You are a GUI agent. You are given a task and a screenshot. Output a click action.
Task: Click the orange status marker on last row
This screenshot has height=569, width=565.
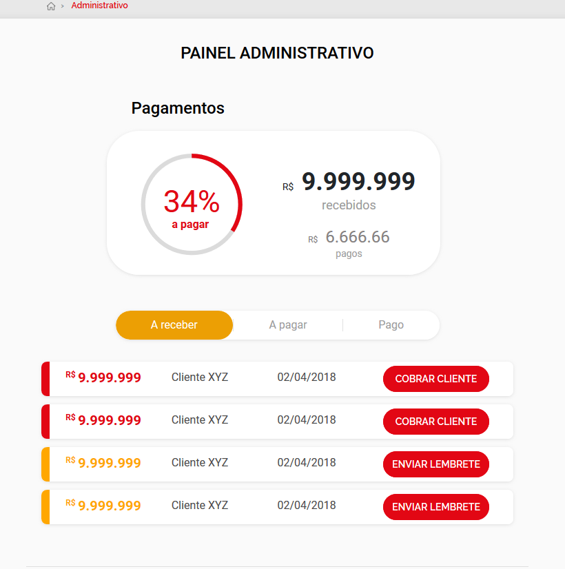coord(45,506)
